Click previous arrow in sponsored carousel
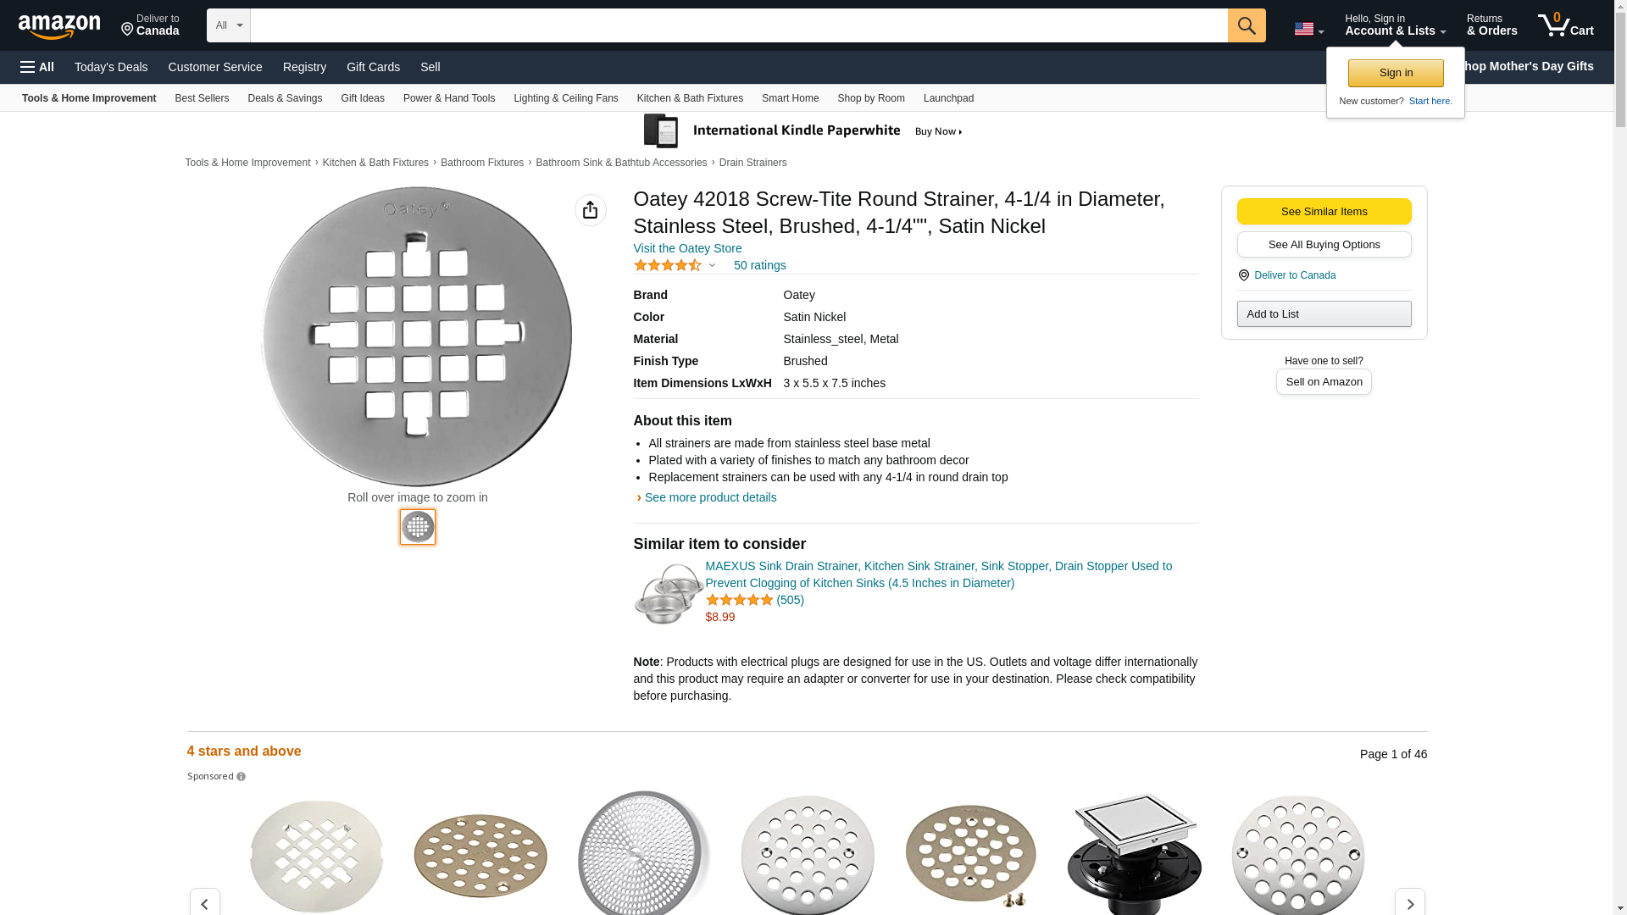Viewport: 1627px width, 915px height. tap(204, 903)
